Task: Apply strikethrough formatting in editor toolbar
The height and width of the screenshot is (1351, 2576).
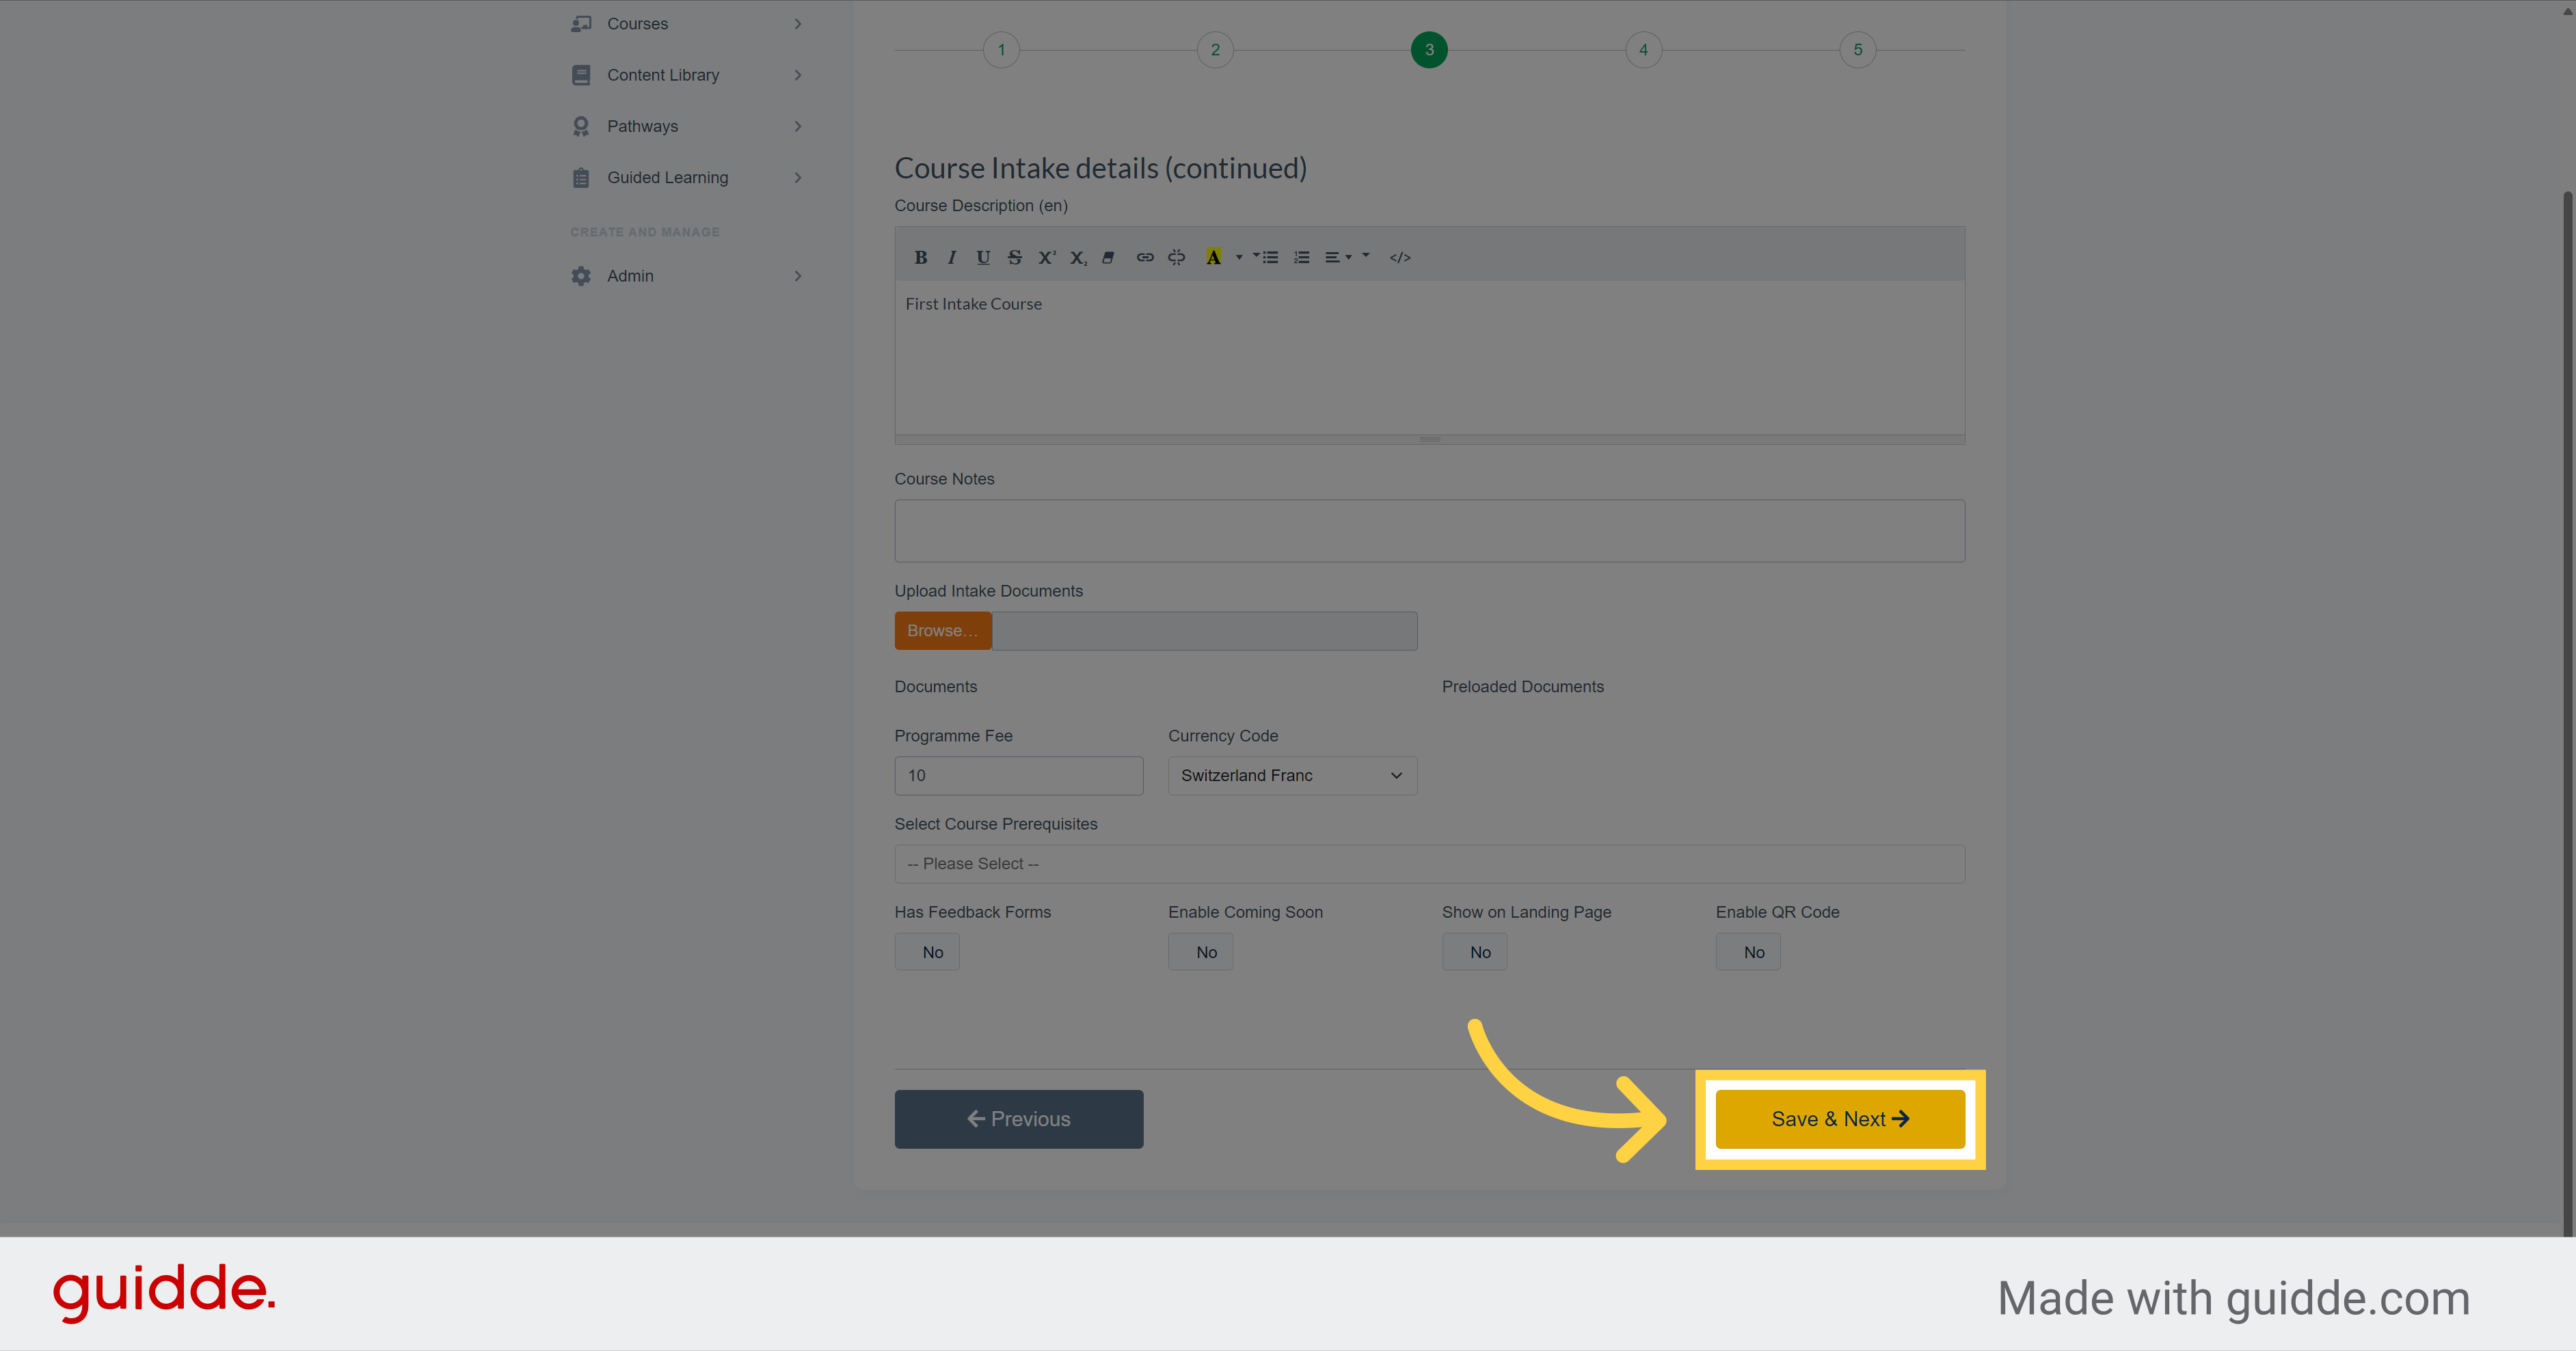Action: tap(1014, 258)
